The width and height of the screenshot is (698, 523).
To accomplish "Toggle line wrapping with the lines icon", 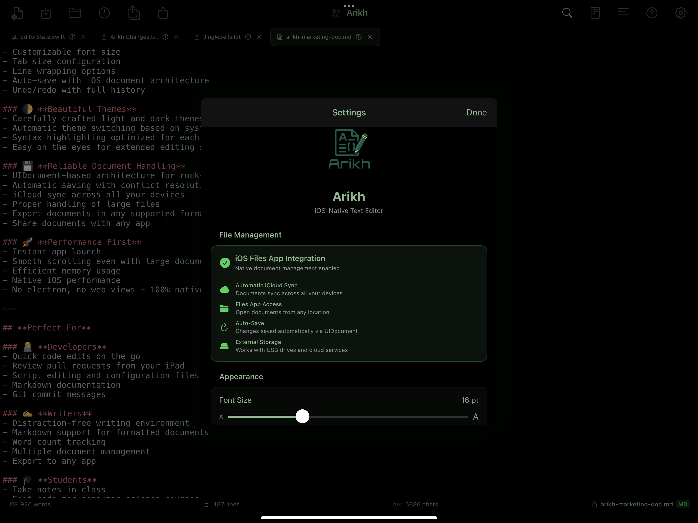I will [623, 13].
